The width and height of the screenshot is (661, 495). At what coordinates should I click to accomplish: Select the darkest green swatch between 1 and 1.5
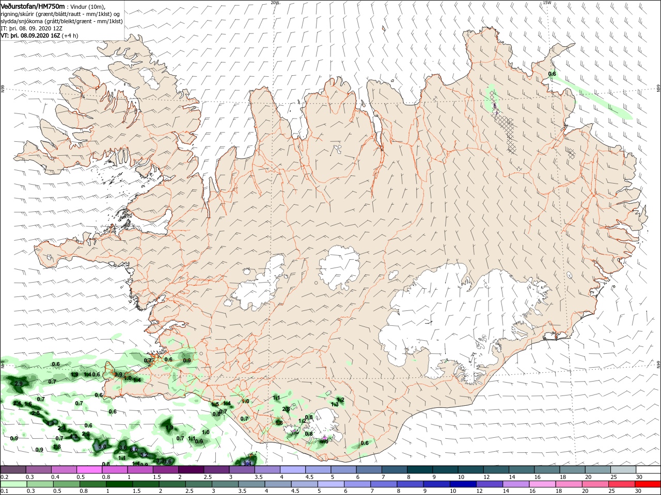120,484
